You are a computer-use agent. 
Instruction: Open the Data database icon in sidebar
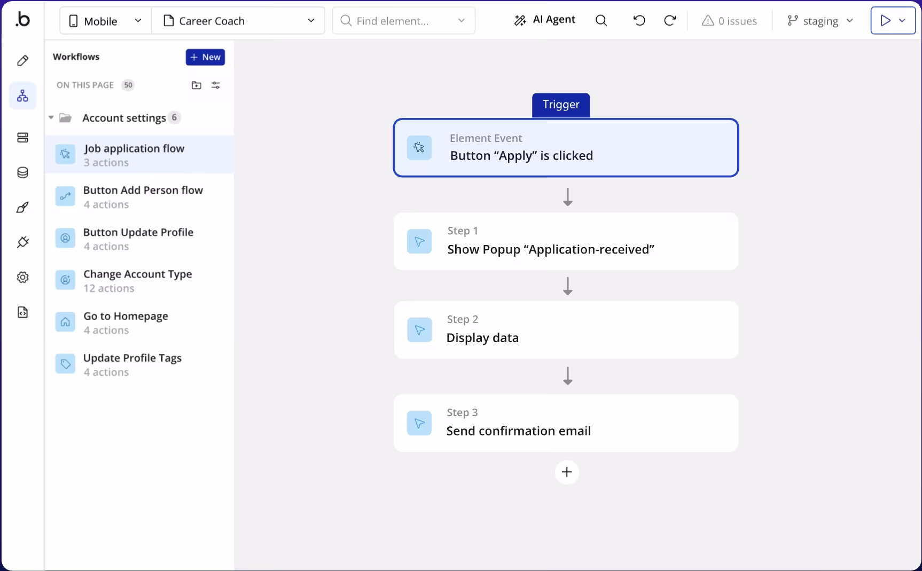point(22,172)
